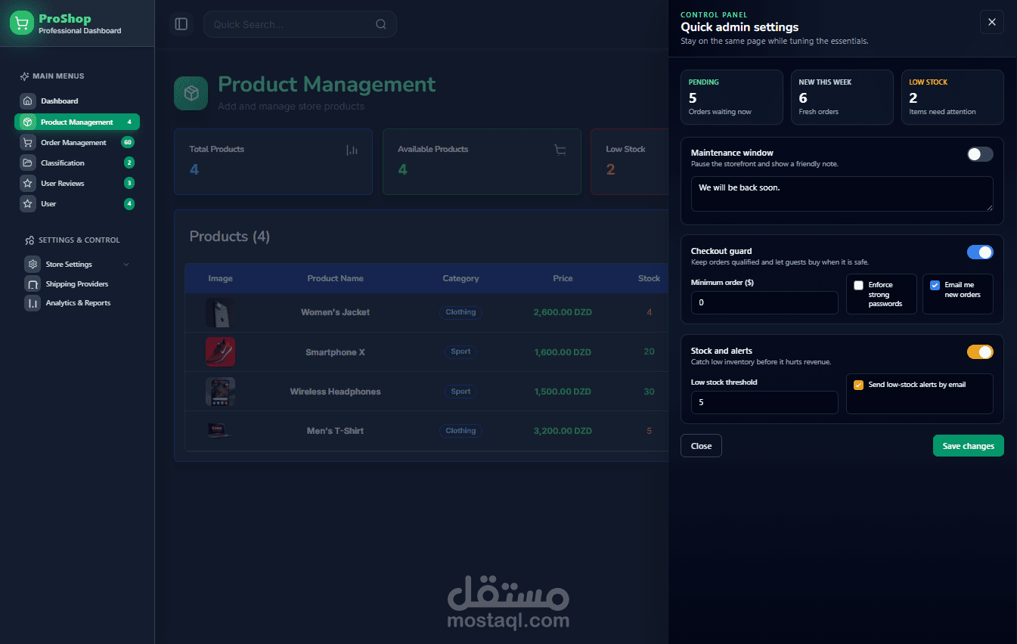
Task: Toggle the sidebar collapse icon
Action: pyautogui.click(x=181, y=24)
